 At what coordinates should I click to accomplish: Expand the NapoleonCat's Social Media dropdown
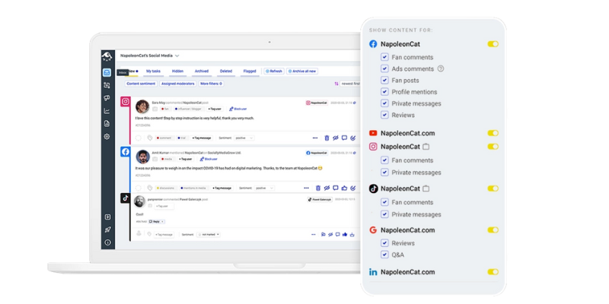177,55
